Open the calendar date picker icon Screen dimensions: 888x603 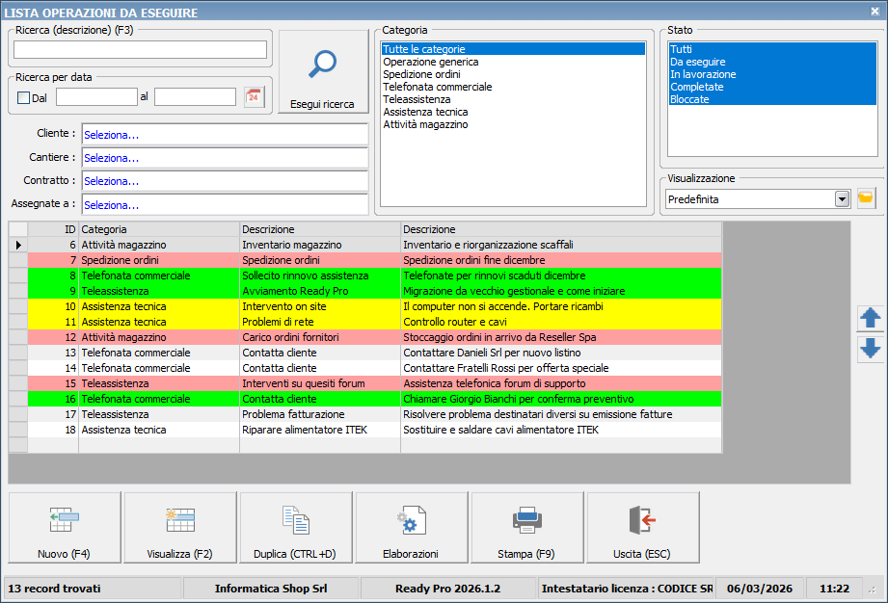pos(254,96)
